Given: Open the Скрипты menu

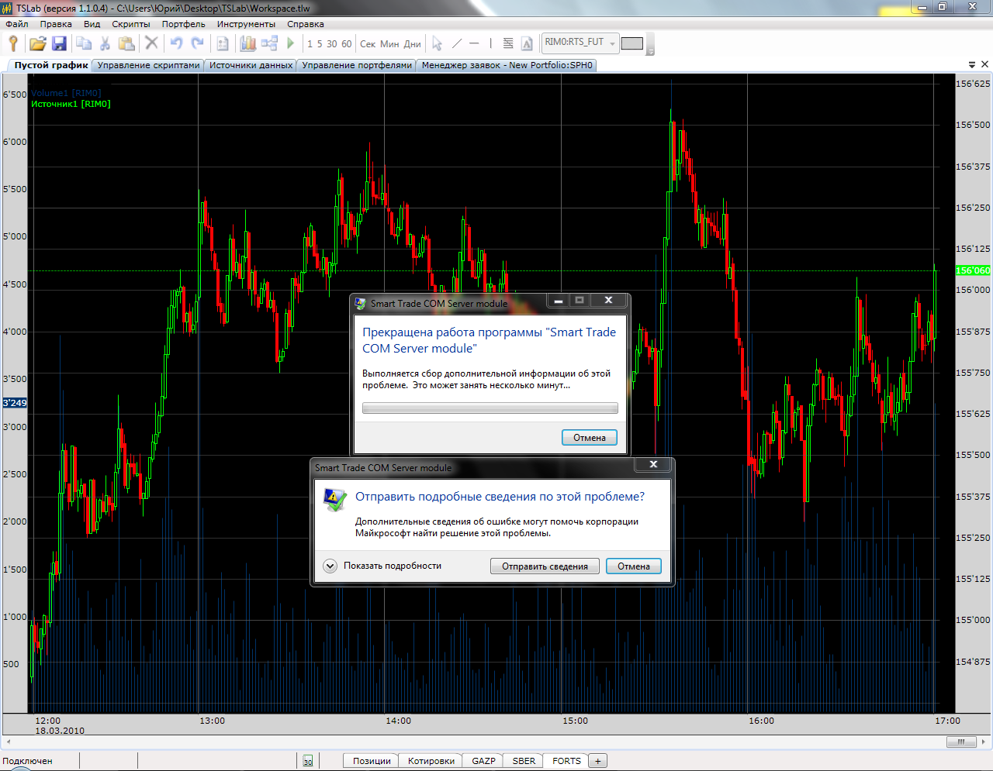Looking at the screenshot, I should point(131,24).
